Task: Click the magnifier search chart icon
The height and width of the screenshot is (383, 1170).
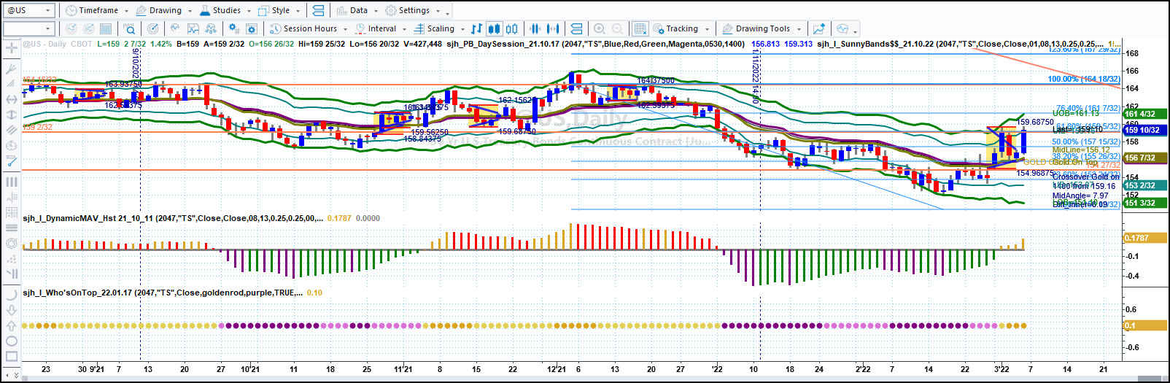Action: [129, 28]
